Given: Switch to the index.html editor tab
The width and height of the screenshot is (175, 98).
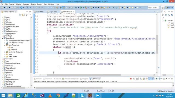Looking at the screenshot, I should tap(39, 12).
